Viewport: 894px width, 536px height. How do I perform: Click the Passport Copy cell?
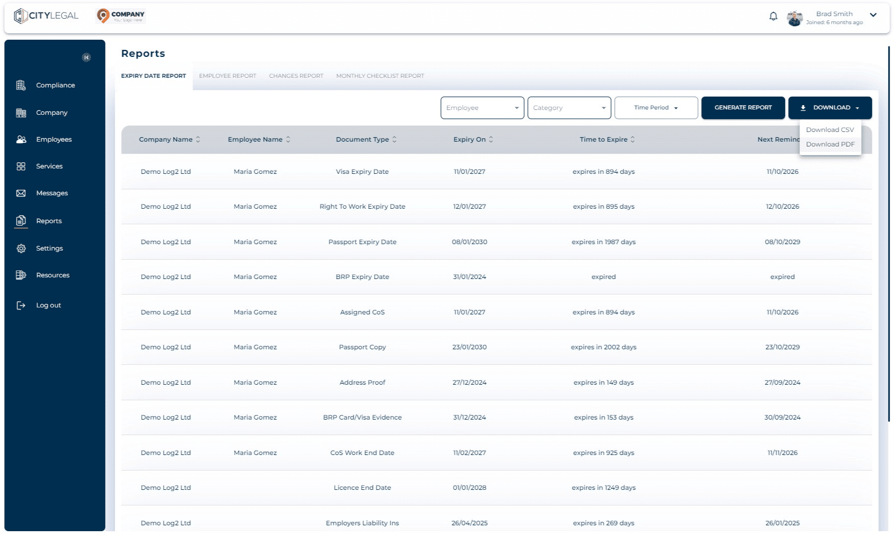(x=362, y=347)
